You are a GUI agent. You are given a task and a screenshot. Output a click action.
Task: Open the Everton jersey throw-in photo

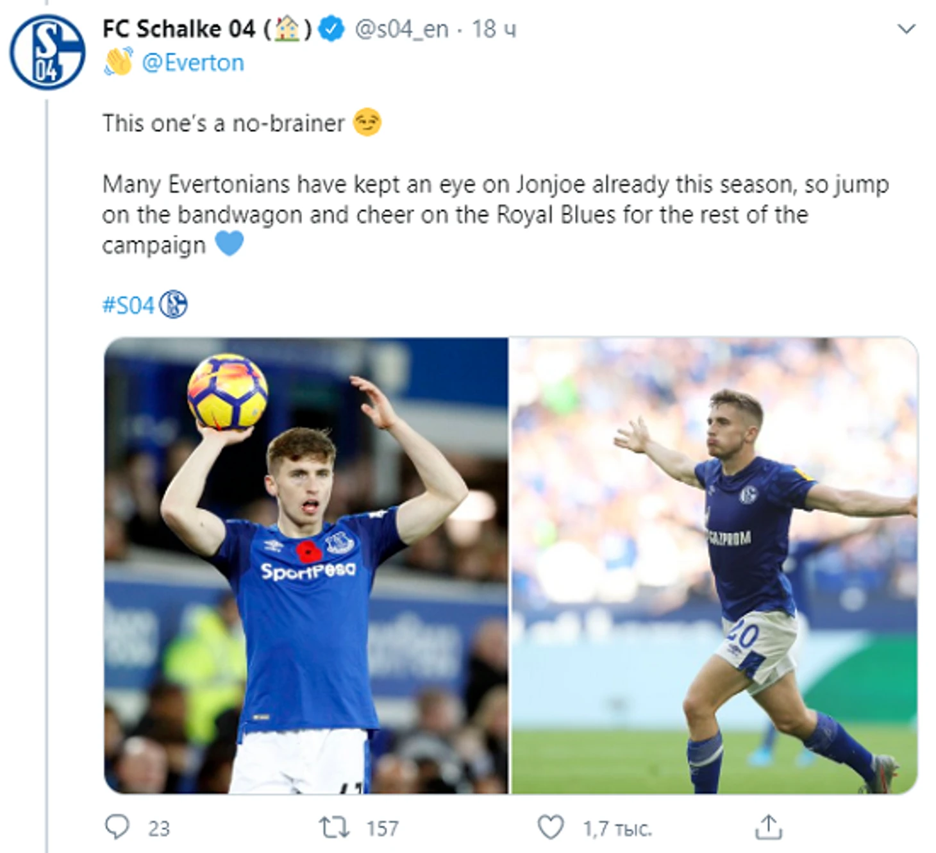click(306, 566)
